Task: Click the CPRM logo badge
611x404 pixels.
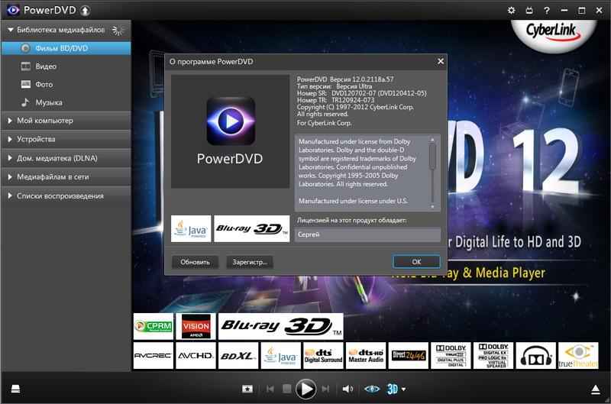Action: (x=154, y=326)
